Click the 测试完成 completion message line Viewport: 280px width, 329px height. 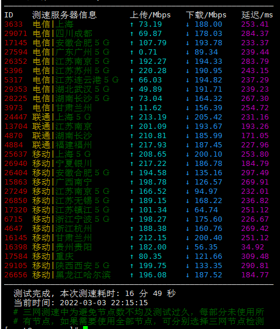point(95,294)
